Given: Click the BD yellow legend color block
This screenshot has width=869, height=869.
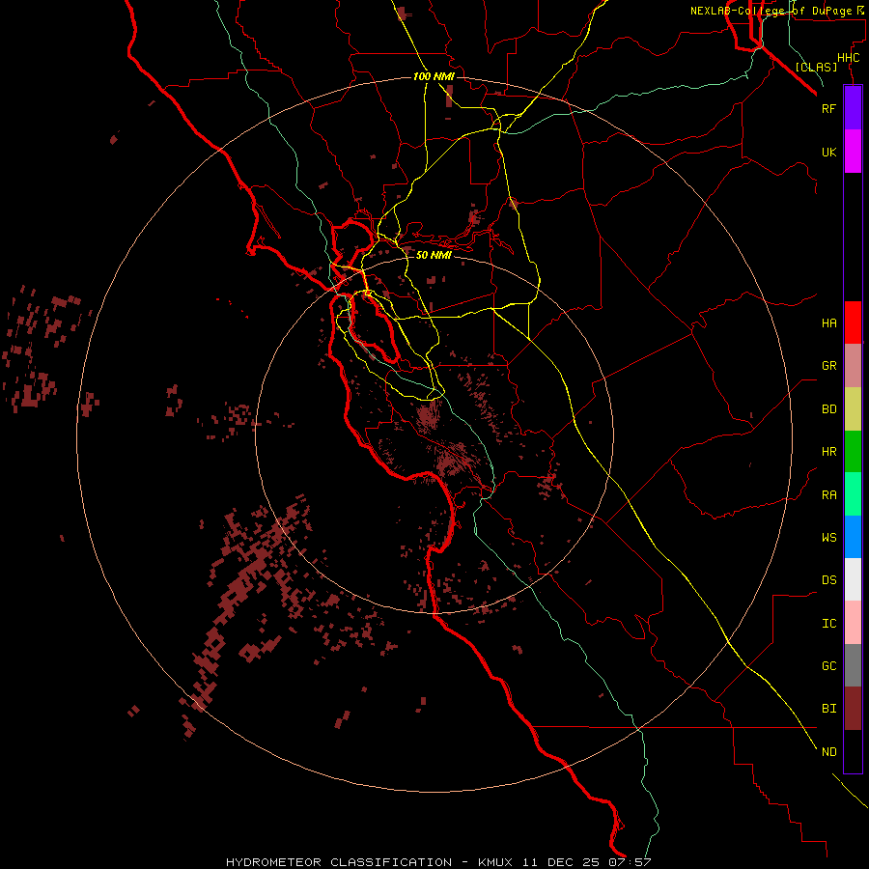Looking at the screenshot, I should (x=853, y=409).
